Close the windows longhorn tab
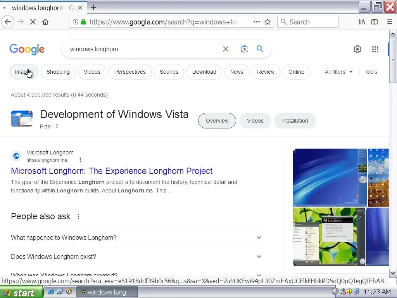The image size is (397, 298). pyautogui.click(x=80, y=8)
